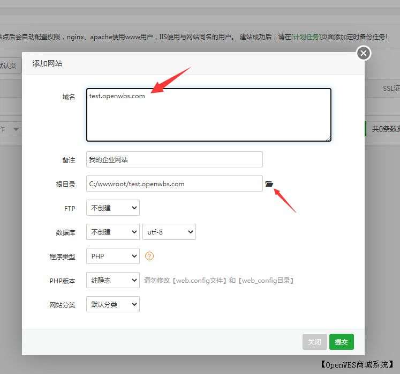Focus the 备注 remark input field
Image resolution: width=400 pixels, height=374 pixels.
pos(174,159)
